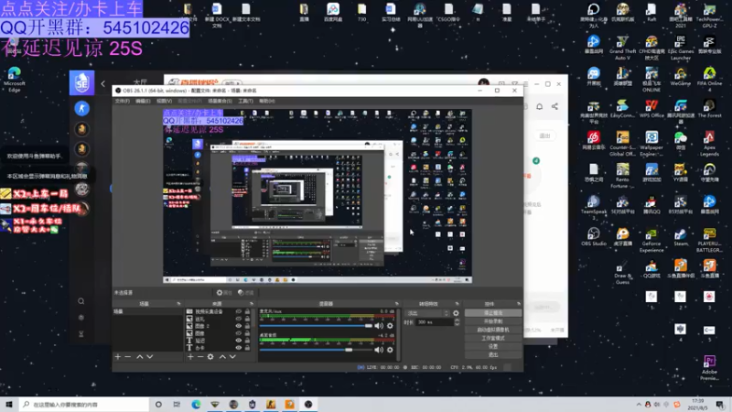Click the 时长 300 ms duration field
Viewport: 732px width, 412px height.
click(434, 322)
